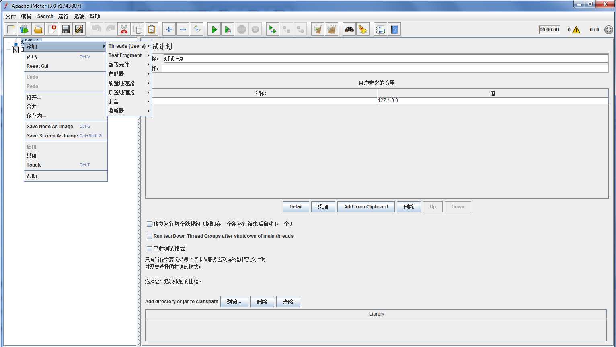Viewport: 616px width, 347px height.
Task: Click the grey Stop test icon
Action: coord(241,29)
